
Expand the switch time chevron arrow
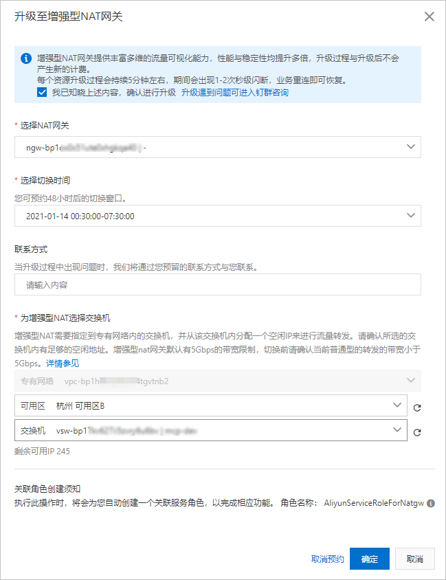[x=410, y=216]
